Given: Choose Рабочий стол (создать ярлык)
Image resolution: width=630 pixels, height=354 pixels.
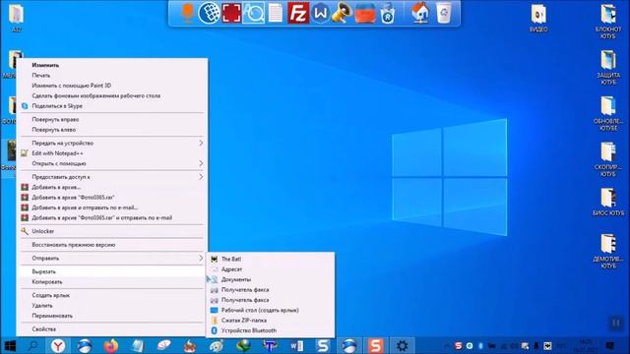Looking at the screenshot, I should [x=270, y=311].
